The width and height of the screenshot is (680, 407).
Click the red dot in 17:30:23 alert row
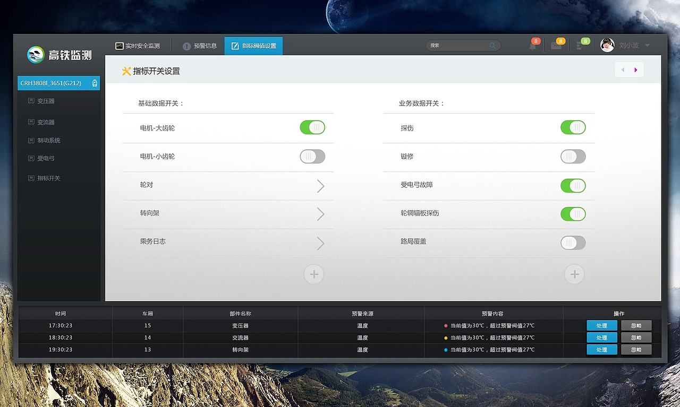(x=446, y=326)
